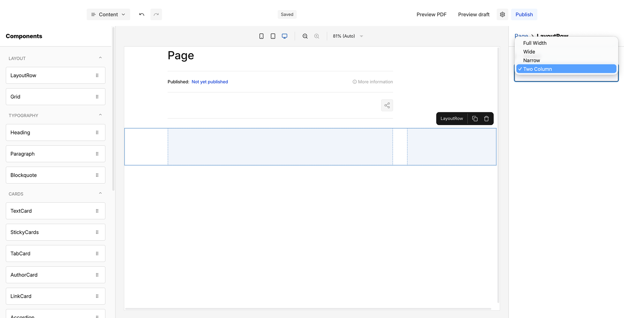The image size is (624, 318).
Task: Click the Components panel vertical scrollbar
Action: pos(113,109)
